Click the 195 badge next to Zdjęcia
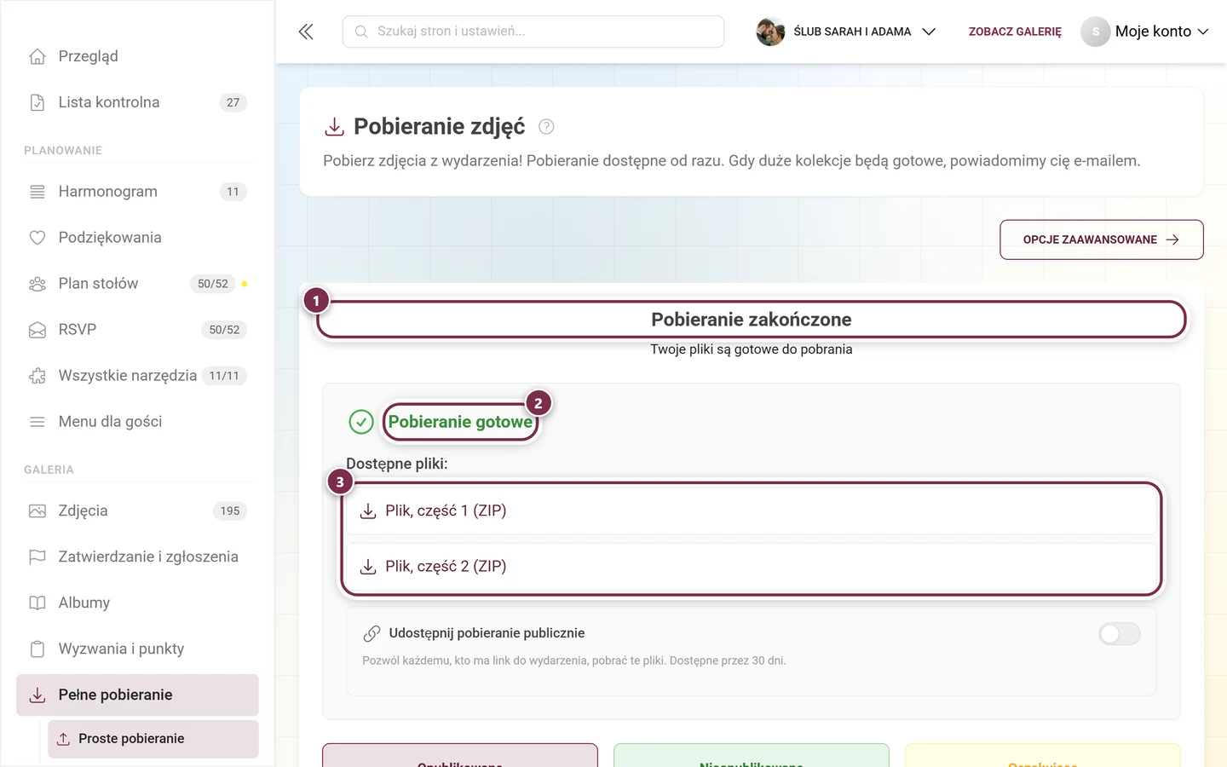Image resolution: width=1227 pixels, height=767 pixels. point(230,511)
